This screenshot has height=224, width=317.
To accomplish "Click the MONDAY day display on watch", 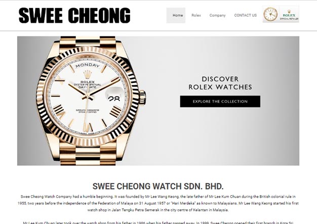I will (x=87, y=65).
